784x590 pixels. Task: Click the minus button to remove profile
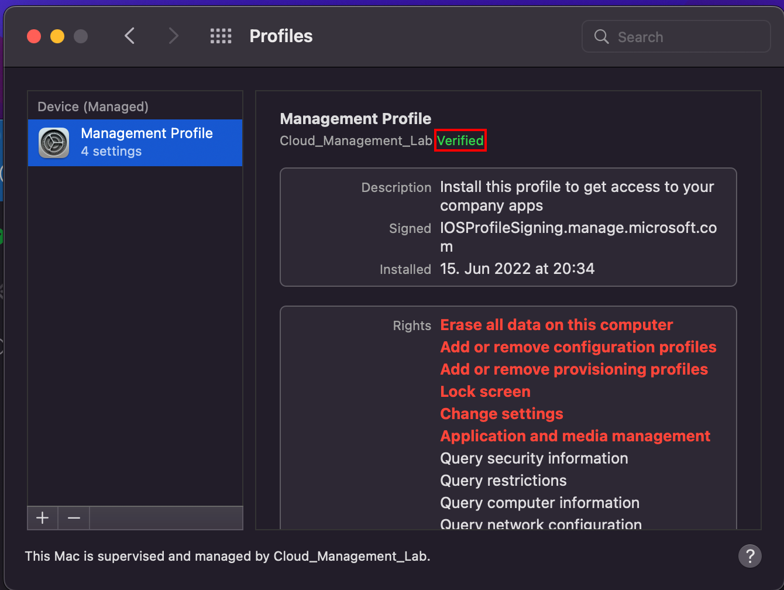pyautogui.click(x=74, y=518)
